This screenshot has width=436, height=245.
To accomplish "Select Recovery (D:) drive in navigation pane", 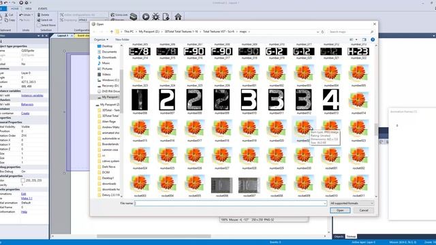I will [x=110, y=86].
